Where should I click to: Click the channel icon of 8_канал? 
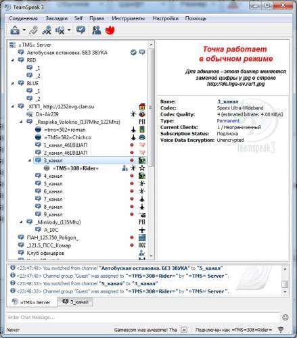pos(38,207)
